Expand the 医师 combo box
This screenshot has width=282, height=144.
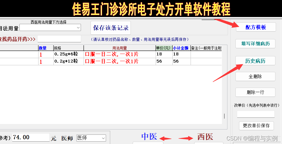click(91, 138)
